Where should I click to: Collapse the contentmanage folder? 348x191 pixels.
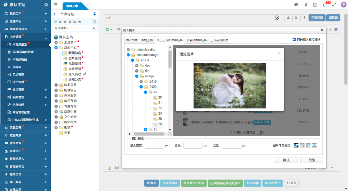(x=128, y=55)
